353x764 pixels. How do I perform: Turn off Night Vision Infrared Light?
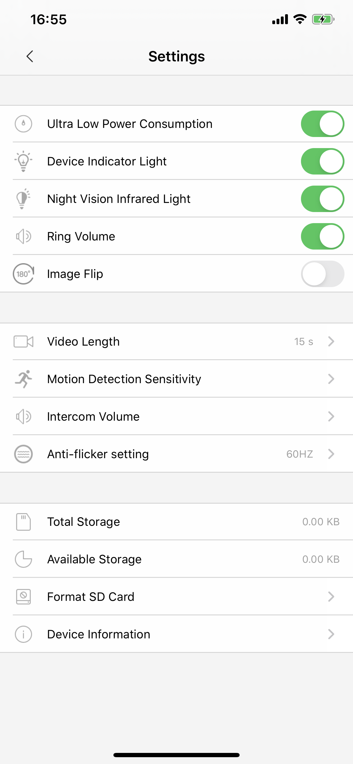click(x=322, y=199)
